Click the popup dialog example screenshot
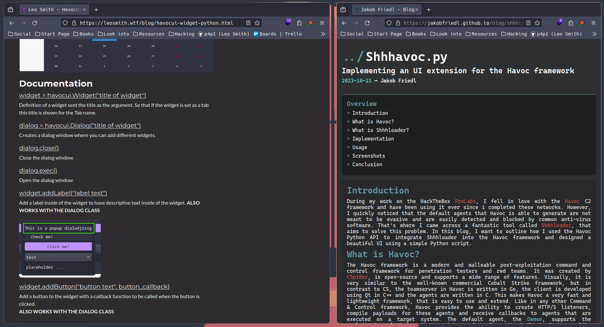 pyautogui.click(x=60, y=248)
